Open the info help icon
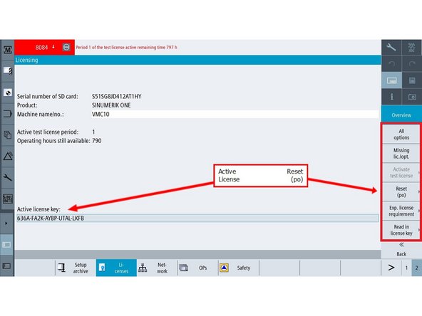Viewport: 422px width, 316px height. [x=391, y=97]
